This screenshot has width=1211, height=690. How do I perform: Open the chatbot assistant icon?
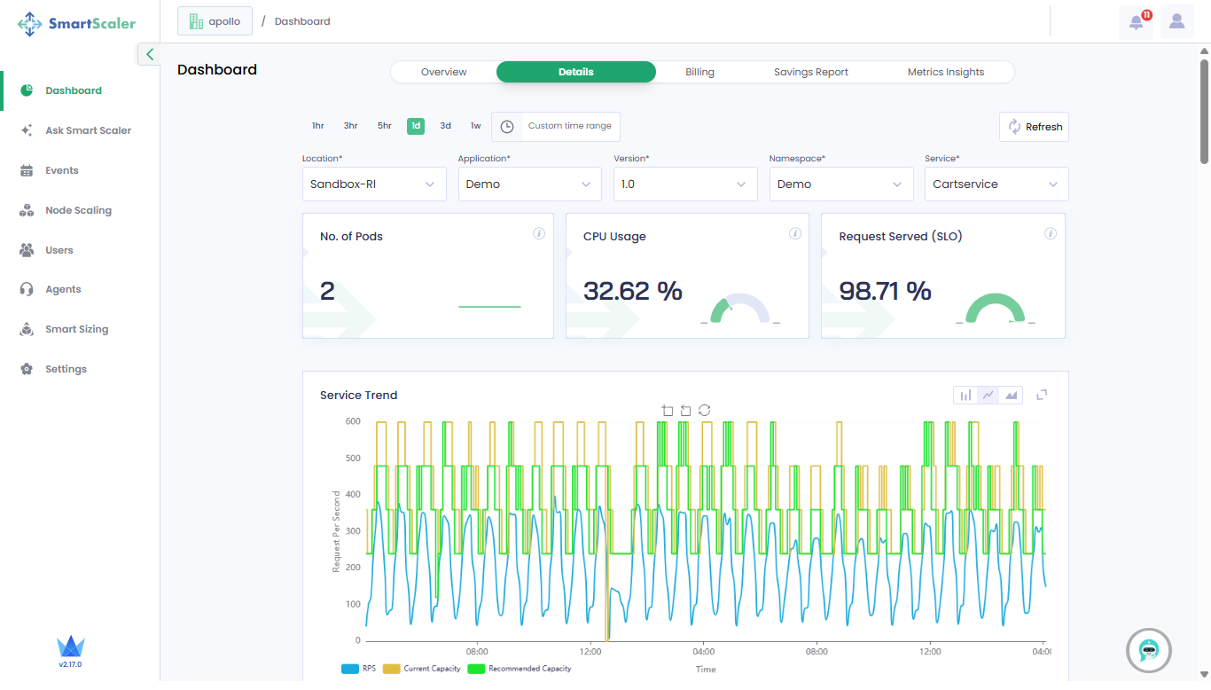[1149, 651]
